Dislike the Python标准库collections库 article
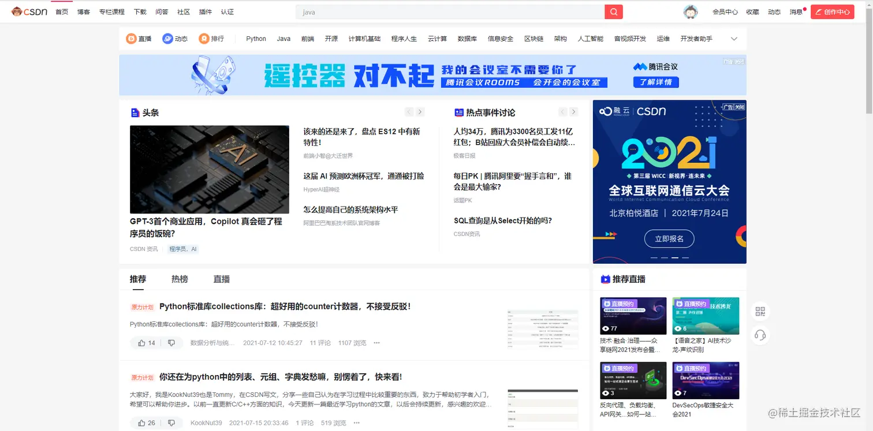 click(171, 343)
